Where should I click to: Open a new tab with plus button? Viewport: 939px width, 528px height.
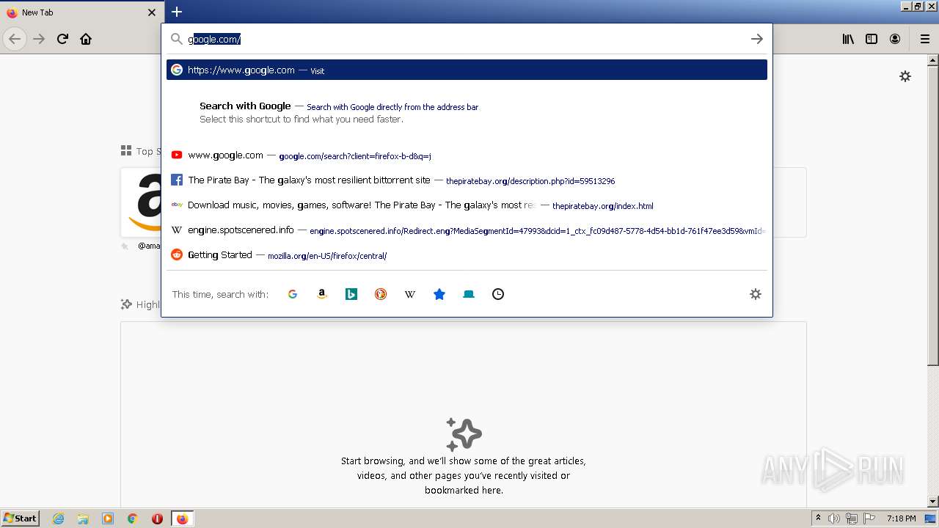click(x=177, y=12)
